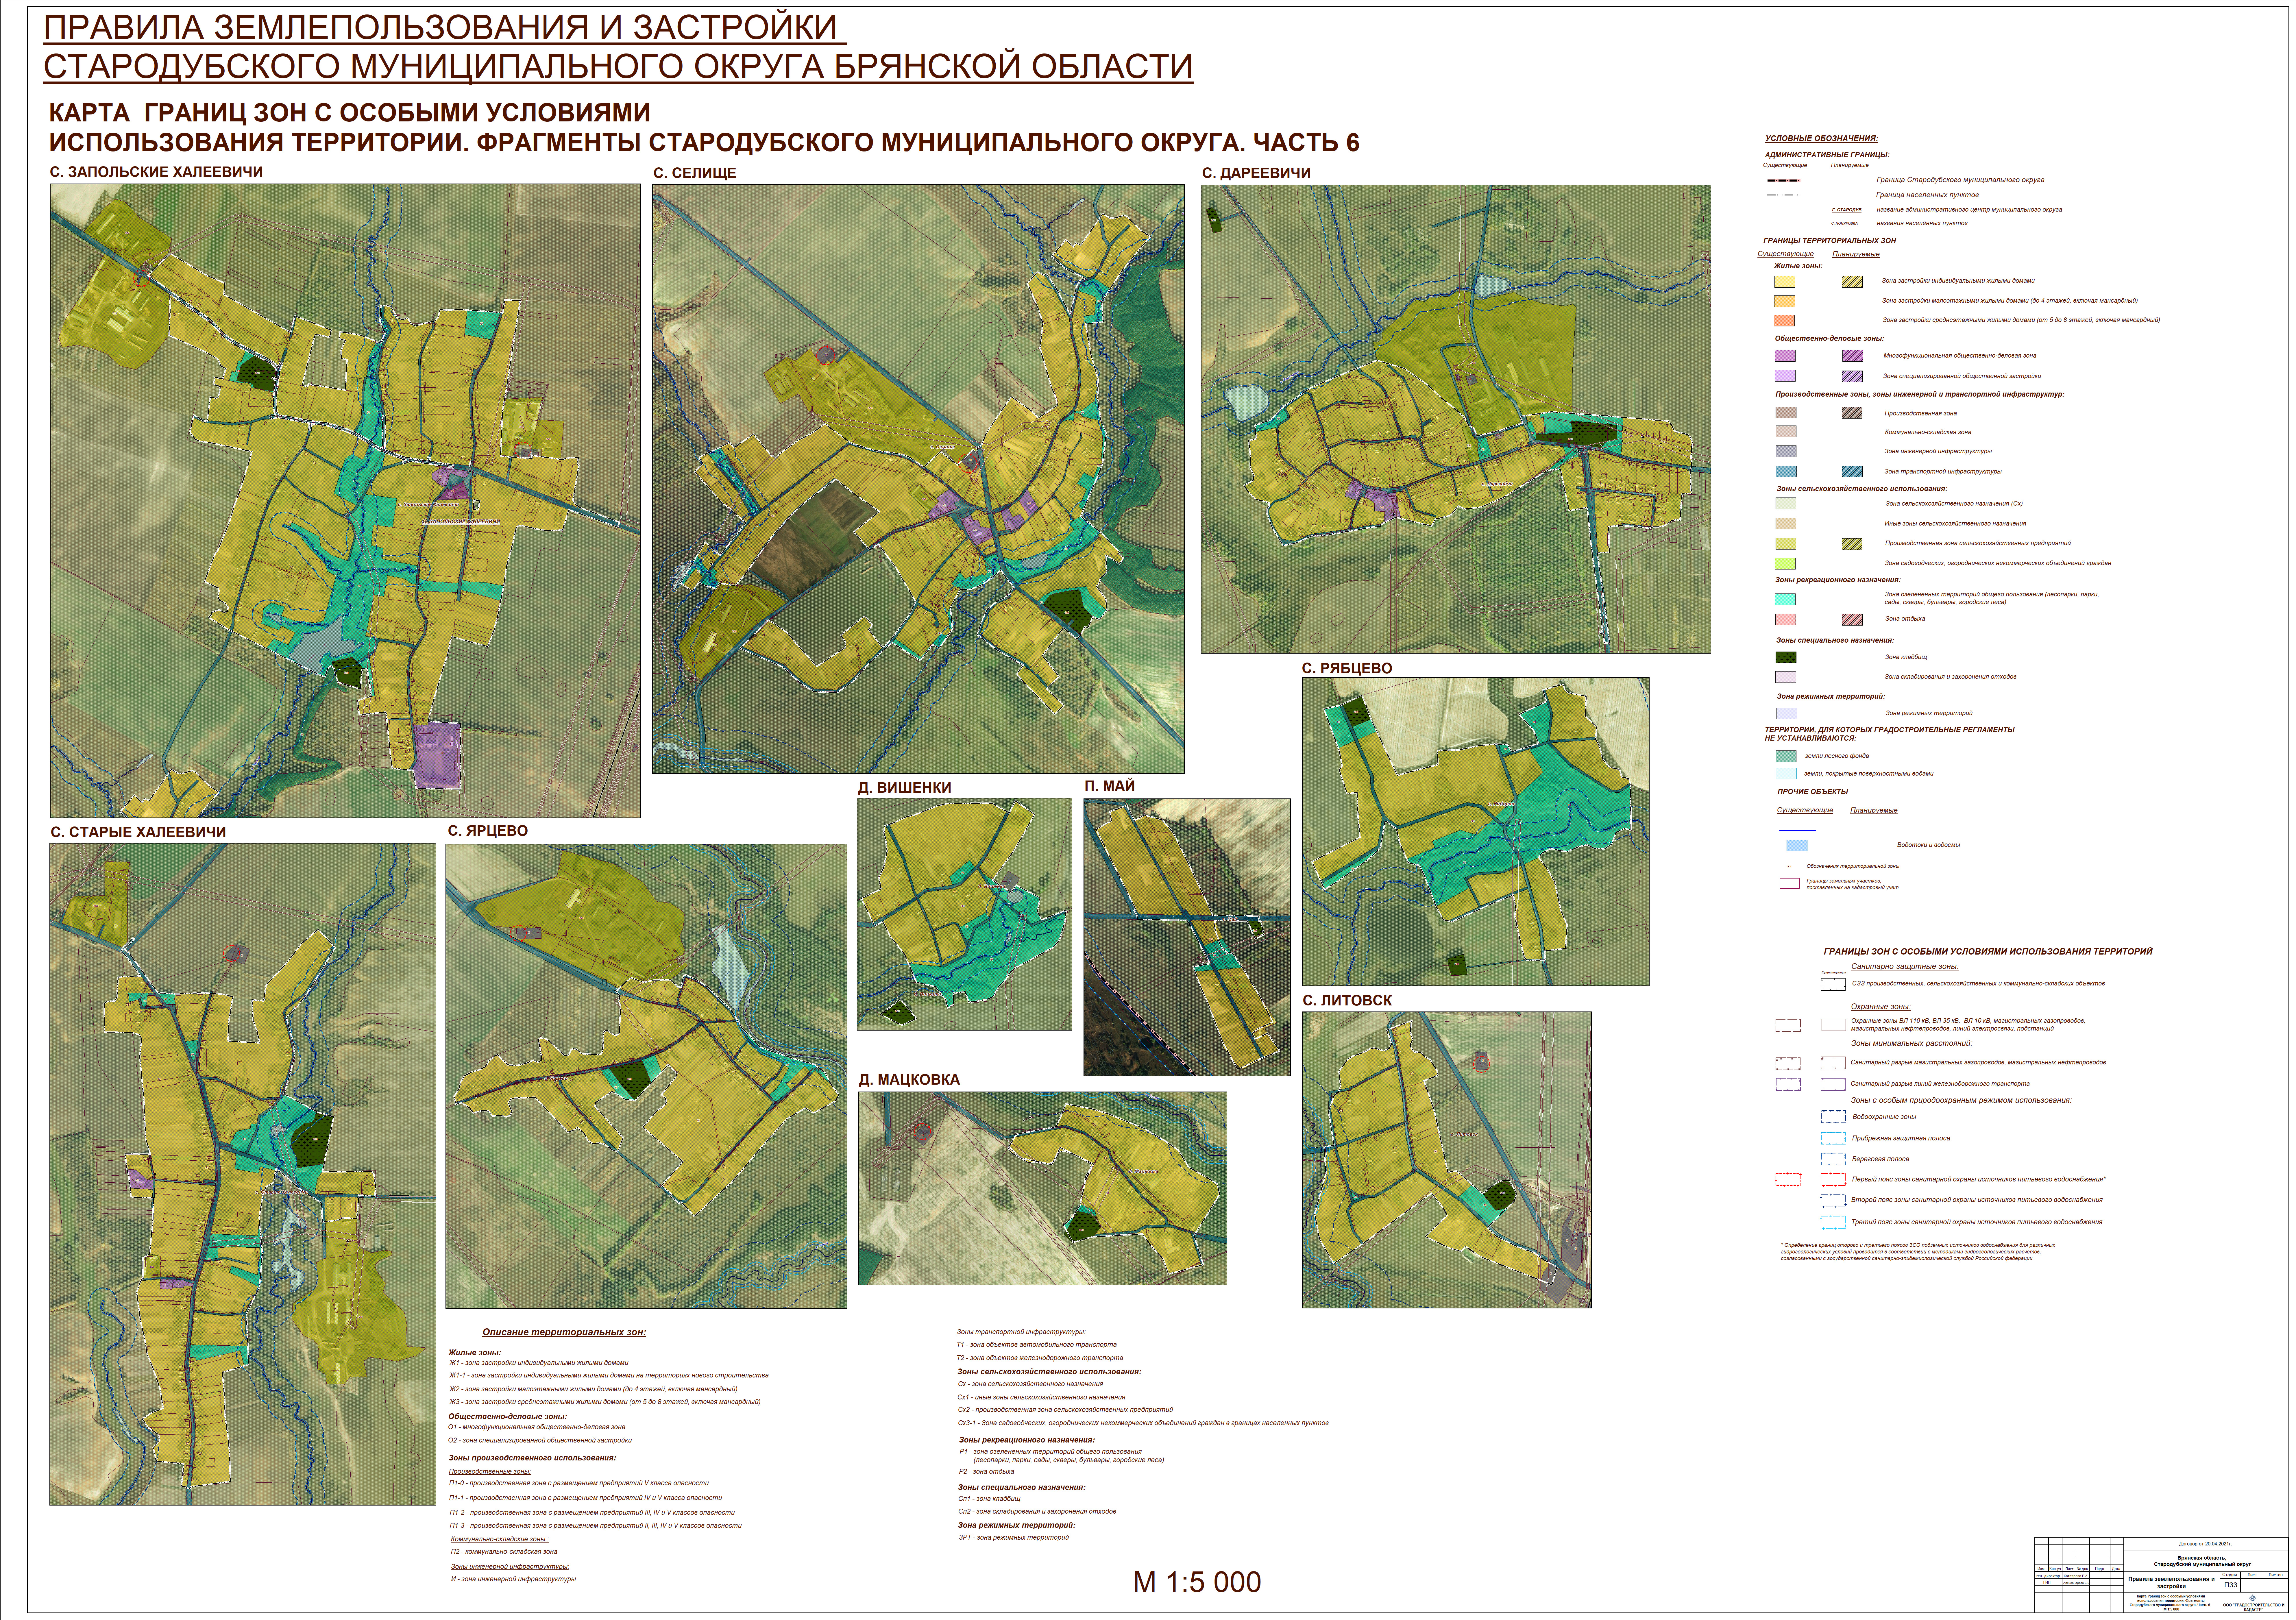Screen dimensions: 2296x1620
Task: Click light blue 'Водотоки и водоемы' swatch
Action: 1797,846
